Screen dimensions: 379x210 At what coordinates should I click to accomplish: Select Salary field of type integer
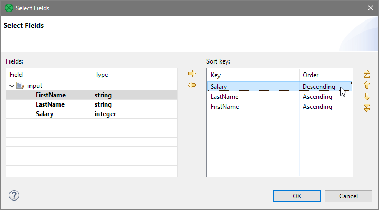(44, 114)
